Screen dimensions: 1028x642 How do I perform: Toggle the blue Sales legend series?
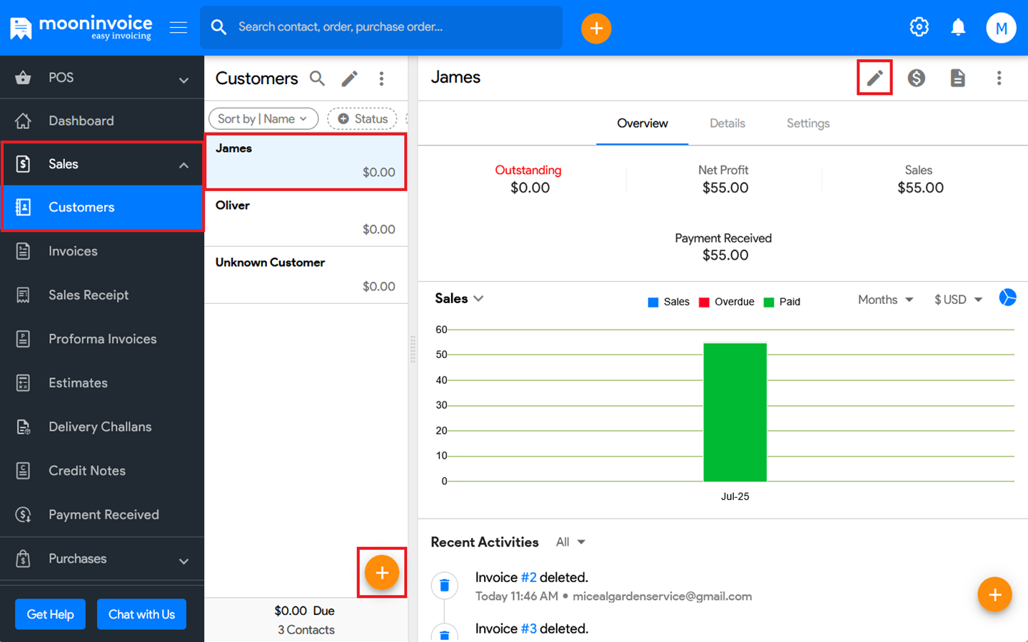[x=668, y=302]
